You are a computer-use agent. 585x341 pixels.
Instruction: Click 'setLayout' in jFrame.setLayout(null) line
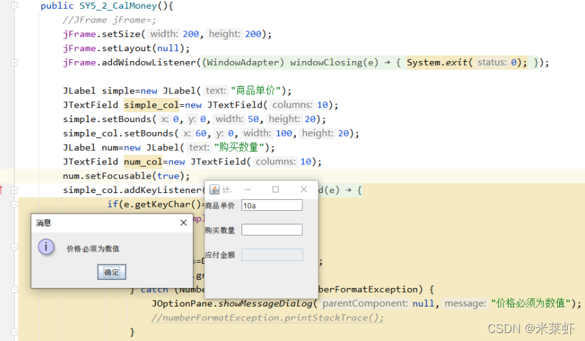coord(127,48)
